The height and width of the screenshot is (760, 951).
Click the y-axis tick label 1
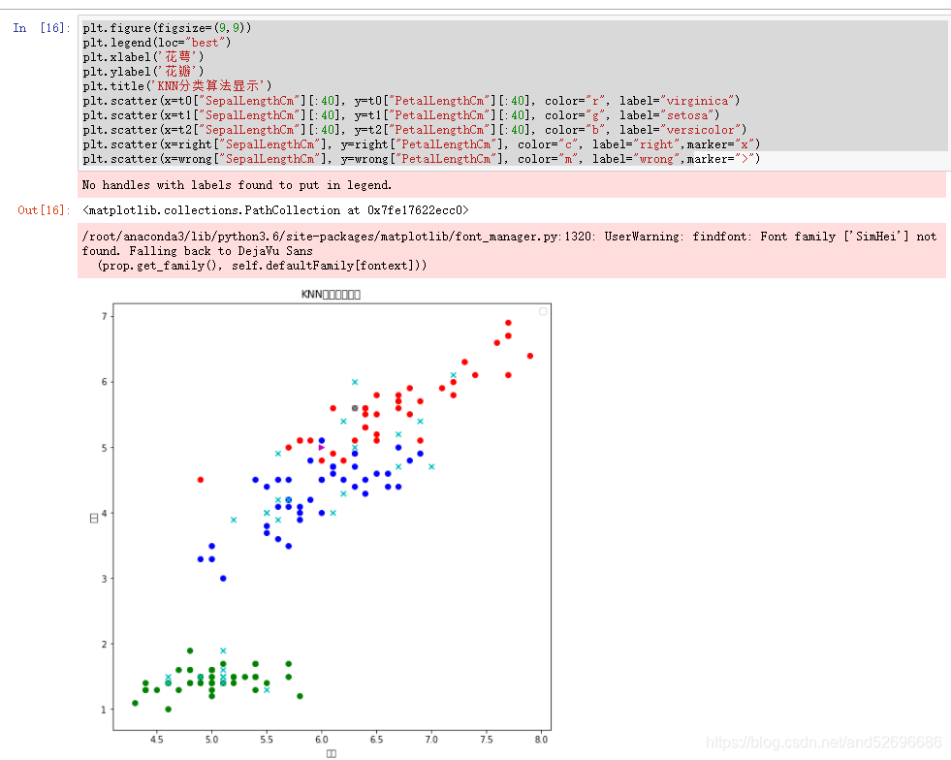(x=105, y=710)
